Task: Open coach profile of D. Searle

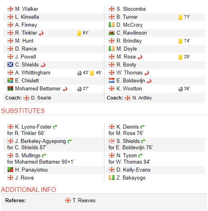Action: (41, 98)
